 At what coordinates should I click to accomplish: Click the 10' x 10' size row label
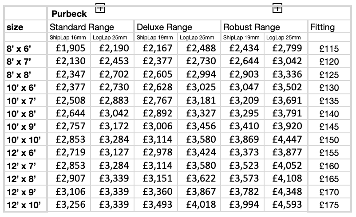click(x=24, y=141)
